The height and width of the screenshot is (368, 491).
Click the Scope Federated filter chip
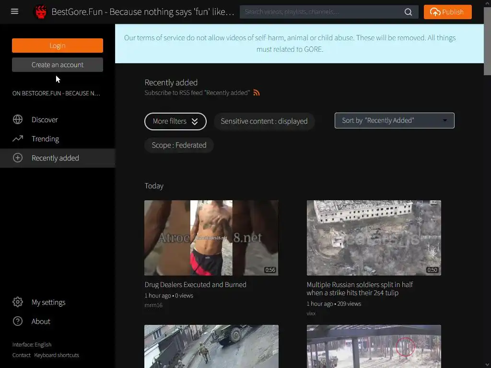179,145
